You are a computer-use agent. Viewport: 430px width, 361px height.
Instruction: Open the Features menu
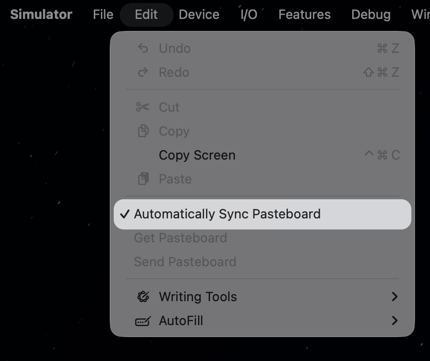pyautogui.click(x=304, y=14)
